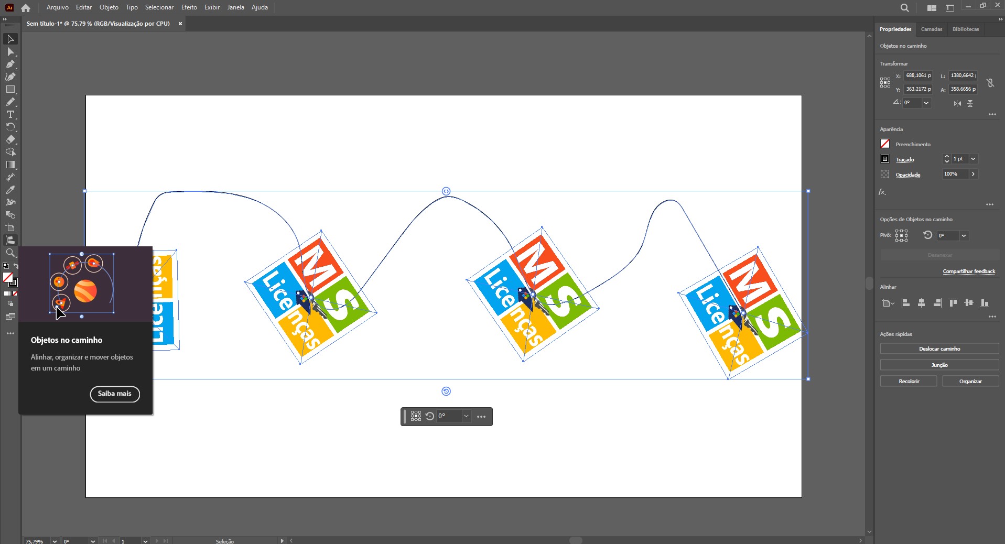The image size is (1005, 544).
Task: Click the fx effects icon
Action: click(x=882, y=192)
